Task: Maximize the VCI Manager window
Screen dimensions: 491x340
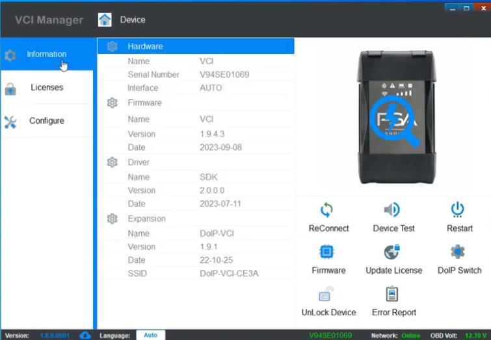Action: coord(466,8)
